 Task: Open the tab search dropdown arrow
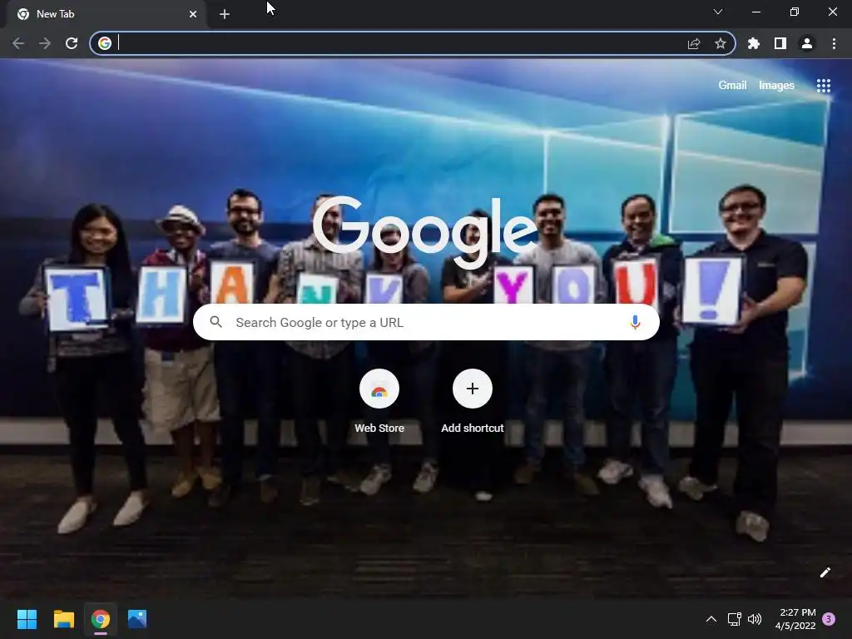click(x=718, y=12)
